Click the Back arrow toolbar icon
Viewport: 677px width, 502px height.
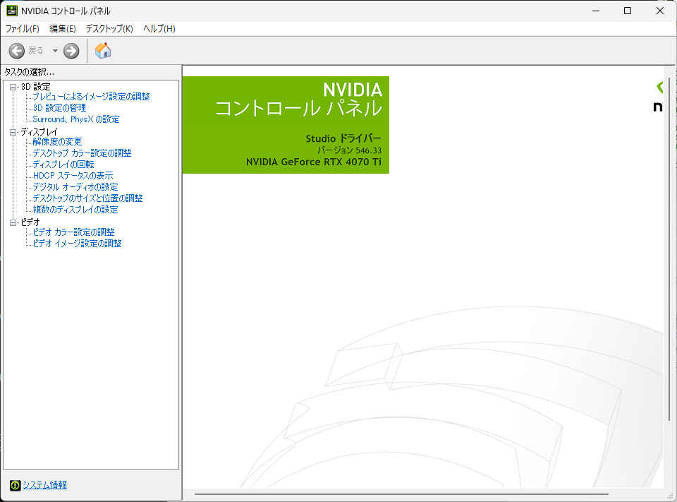tap(17, 51)
